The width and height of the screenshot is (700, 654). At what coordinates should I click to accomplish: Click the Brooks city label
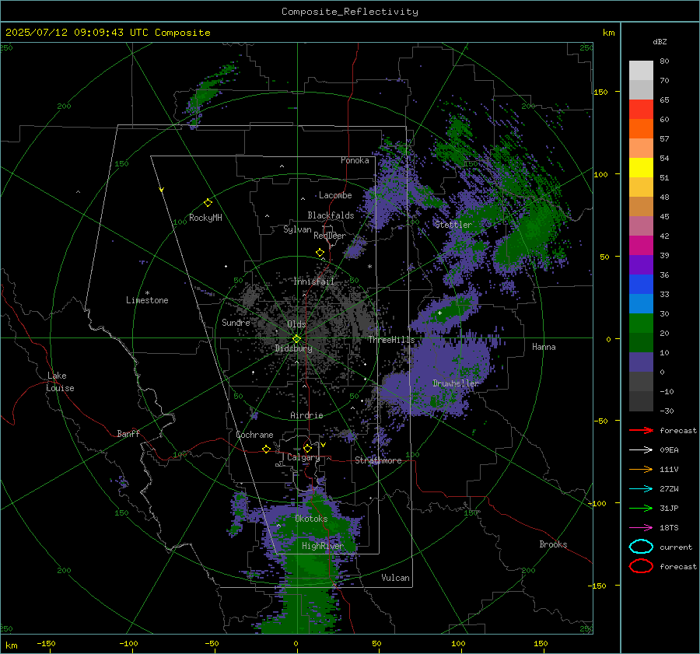(x=553, y=544)
